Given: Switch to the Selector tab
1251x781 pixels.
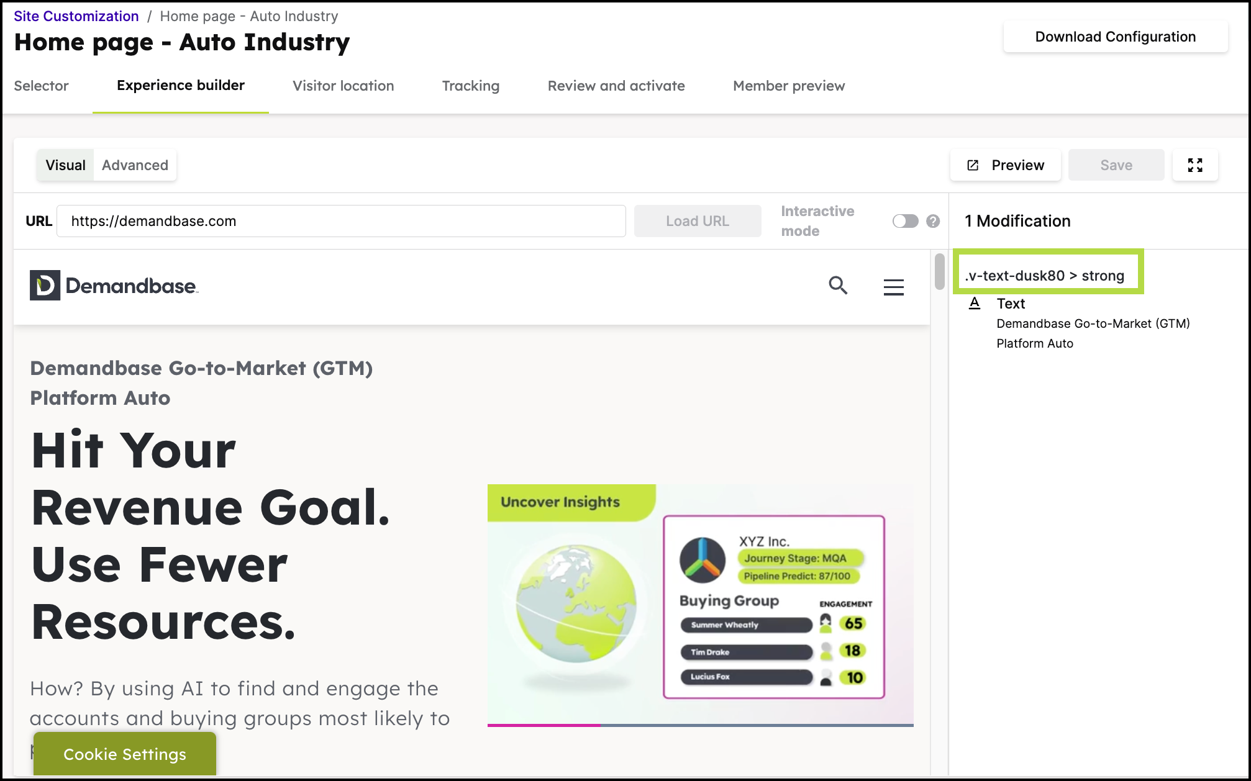Looking at the screenshot, I should pyautogui.click(x=41, y=86).
